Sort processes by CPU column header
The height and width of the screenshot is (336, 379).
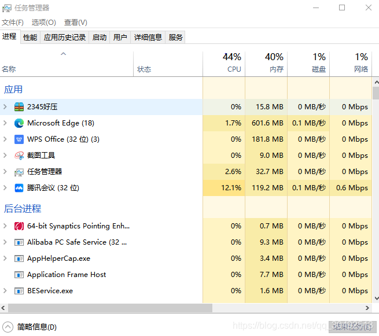(x=224, y=64)
